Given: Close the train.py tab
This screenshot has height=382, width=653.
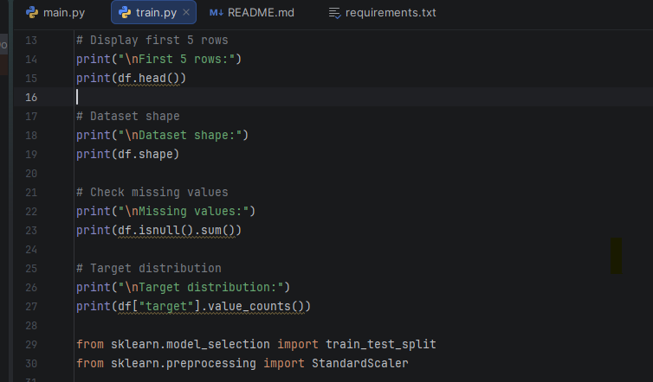Looking at the screenshot, I should [x=186, y=12].
